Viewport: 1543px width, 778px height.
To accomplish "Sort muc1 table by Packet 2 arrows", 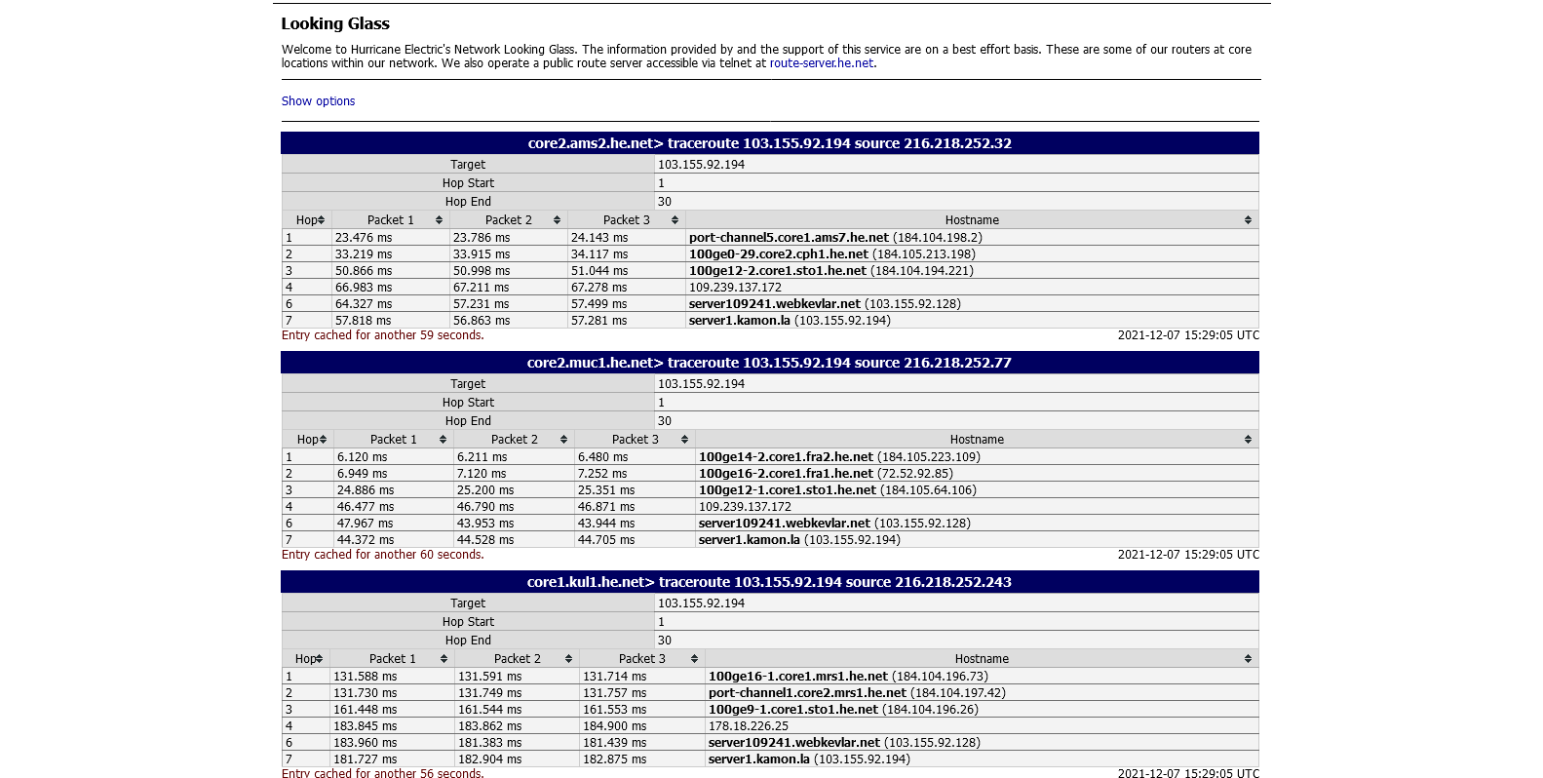I will [563, 440].
